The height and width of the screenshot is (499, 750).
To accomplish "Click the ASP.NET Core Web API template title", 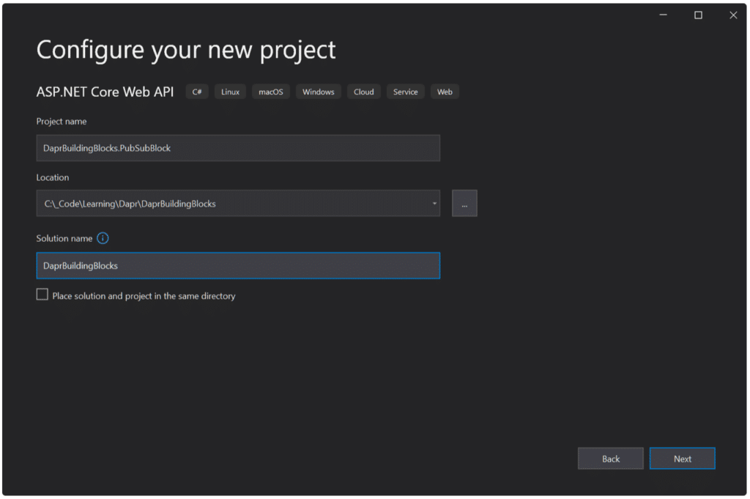I will [105, 92].
